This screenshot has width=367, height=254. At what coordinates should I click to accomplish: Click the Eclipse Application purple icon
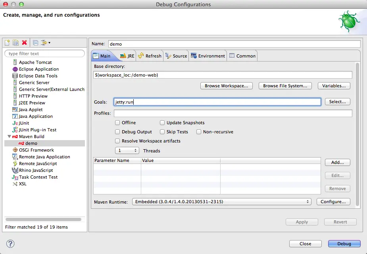pos(15,69)
